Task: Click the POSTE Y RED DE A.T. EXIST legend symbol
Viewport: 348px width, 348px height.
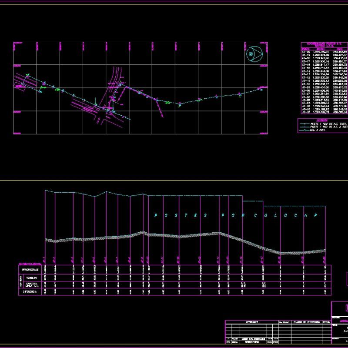Action: click(305, 124)
